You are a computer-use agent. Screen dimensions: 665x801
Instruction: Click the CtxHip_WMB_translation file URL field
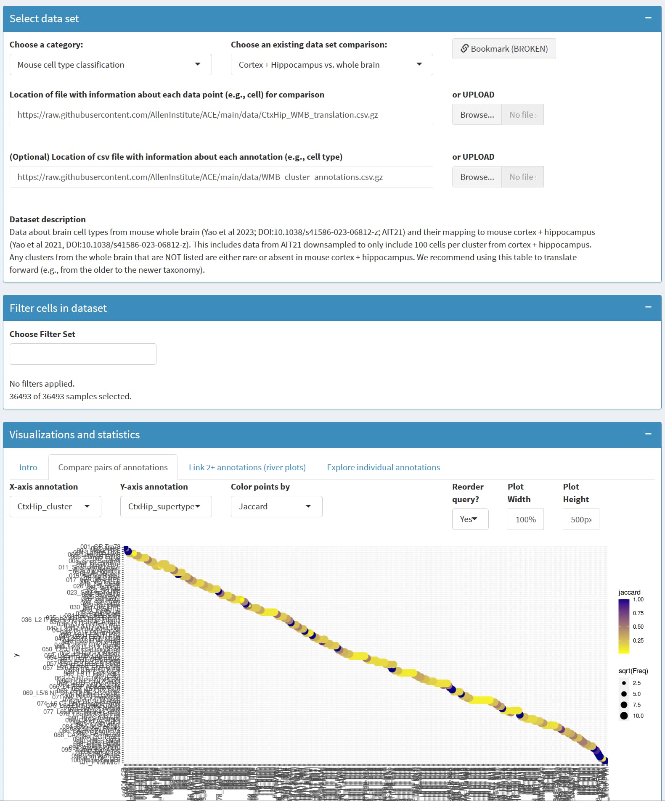click(221, 115)
